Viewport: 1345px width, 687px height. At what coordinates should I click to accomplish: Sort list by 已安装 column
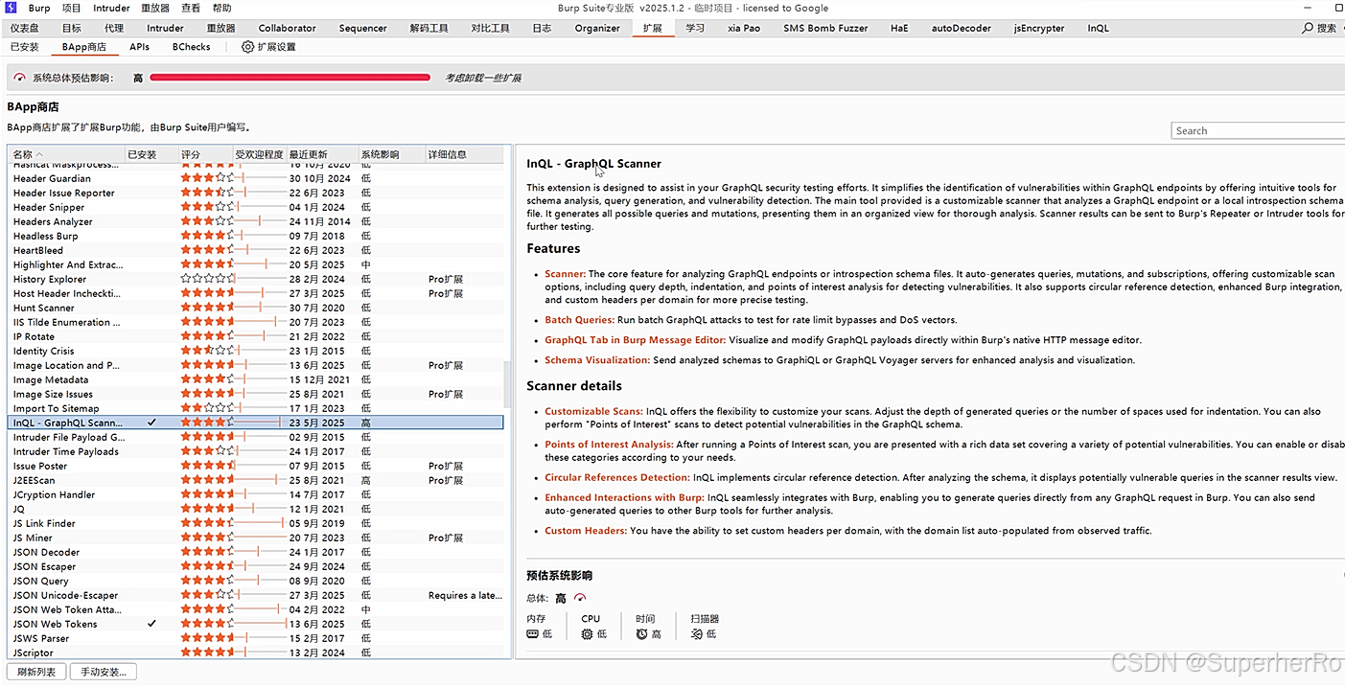click(x=152, y=154)
